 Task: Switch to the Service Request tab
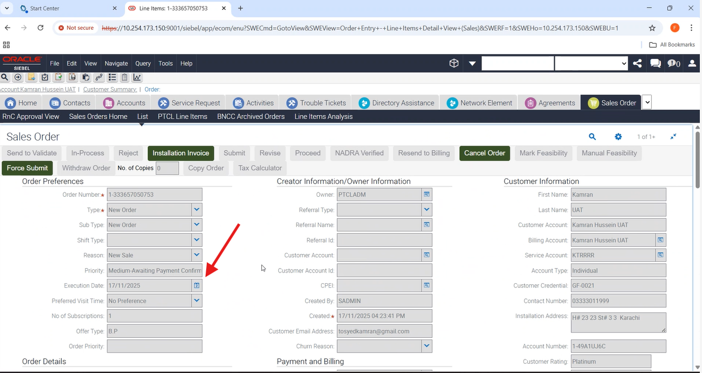coord(189,103)
